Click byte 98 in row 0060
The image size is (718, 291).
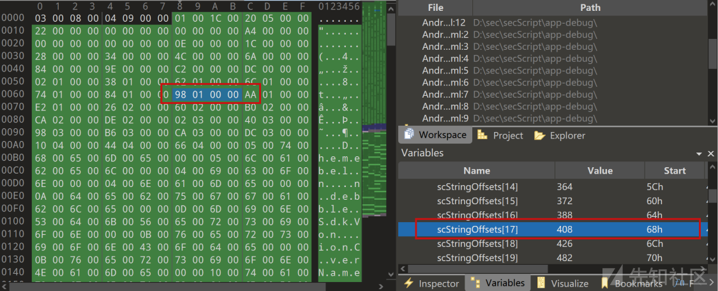pos(180,95)
